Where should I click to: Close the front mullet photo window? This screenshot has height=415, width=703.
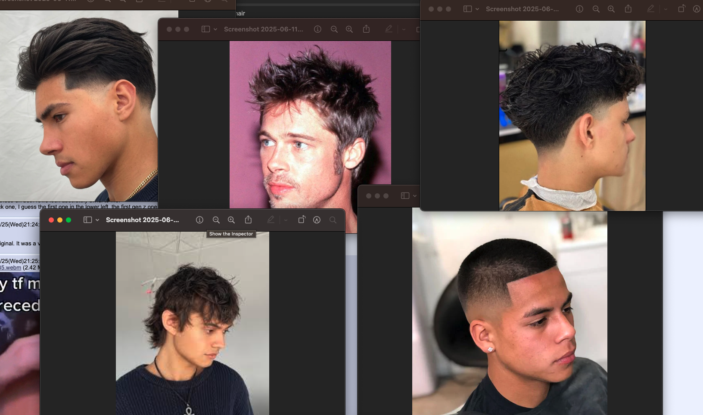pyautogui.click(x=51, y=220)
